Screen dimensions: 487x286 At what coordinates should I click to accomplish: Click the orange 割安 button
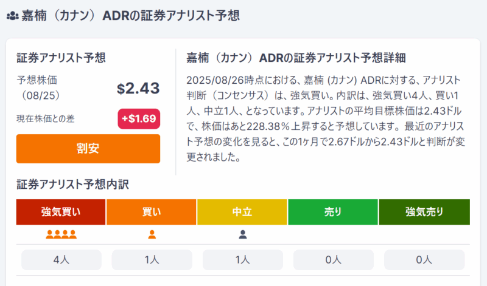[88, 149]
